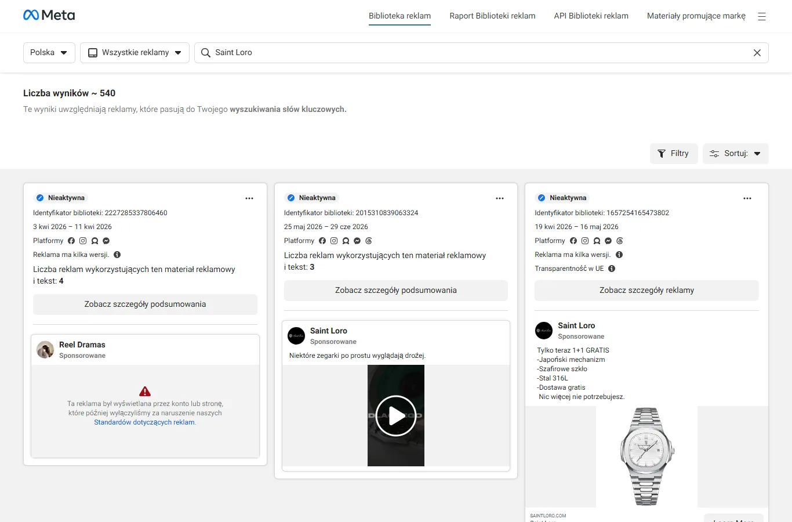Click 'Niektóre zegarki po prostu wyglądają drożej.' text
This screenshot has width=792, height=522.
pyautogui.click(x=357, y=356)
